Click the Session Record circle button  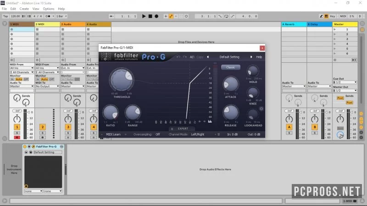click(x=186, y=16)
